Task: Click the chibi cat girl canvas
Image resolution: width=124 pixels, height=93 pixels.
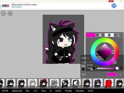Action: (64, 39)
